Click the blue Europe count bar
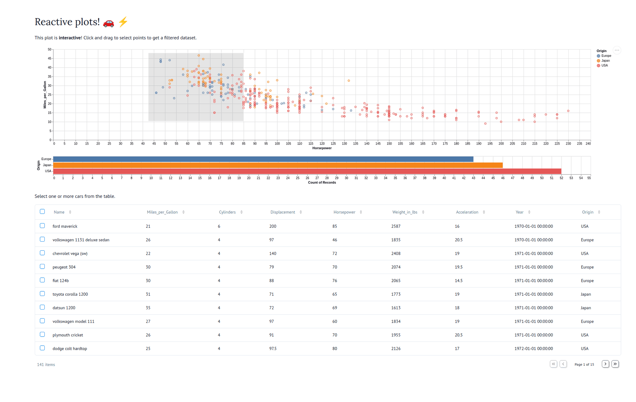The height and width of the screenshot is (402, 636). click(263, 159)
